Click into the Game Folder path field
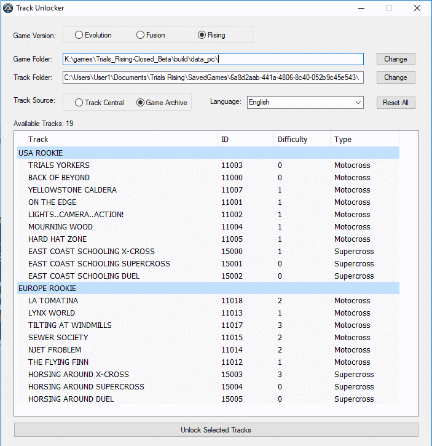This screenshot has width=432, height=446. coord(213,59)
